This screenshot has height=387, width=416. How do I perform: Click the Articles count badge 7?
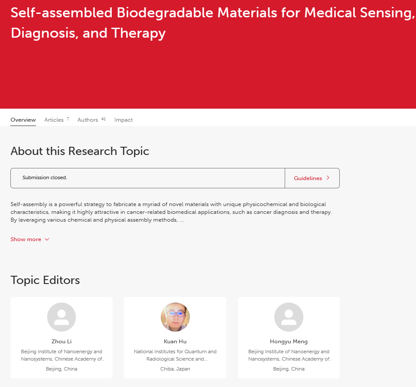click(x=68, y=119)
